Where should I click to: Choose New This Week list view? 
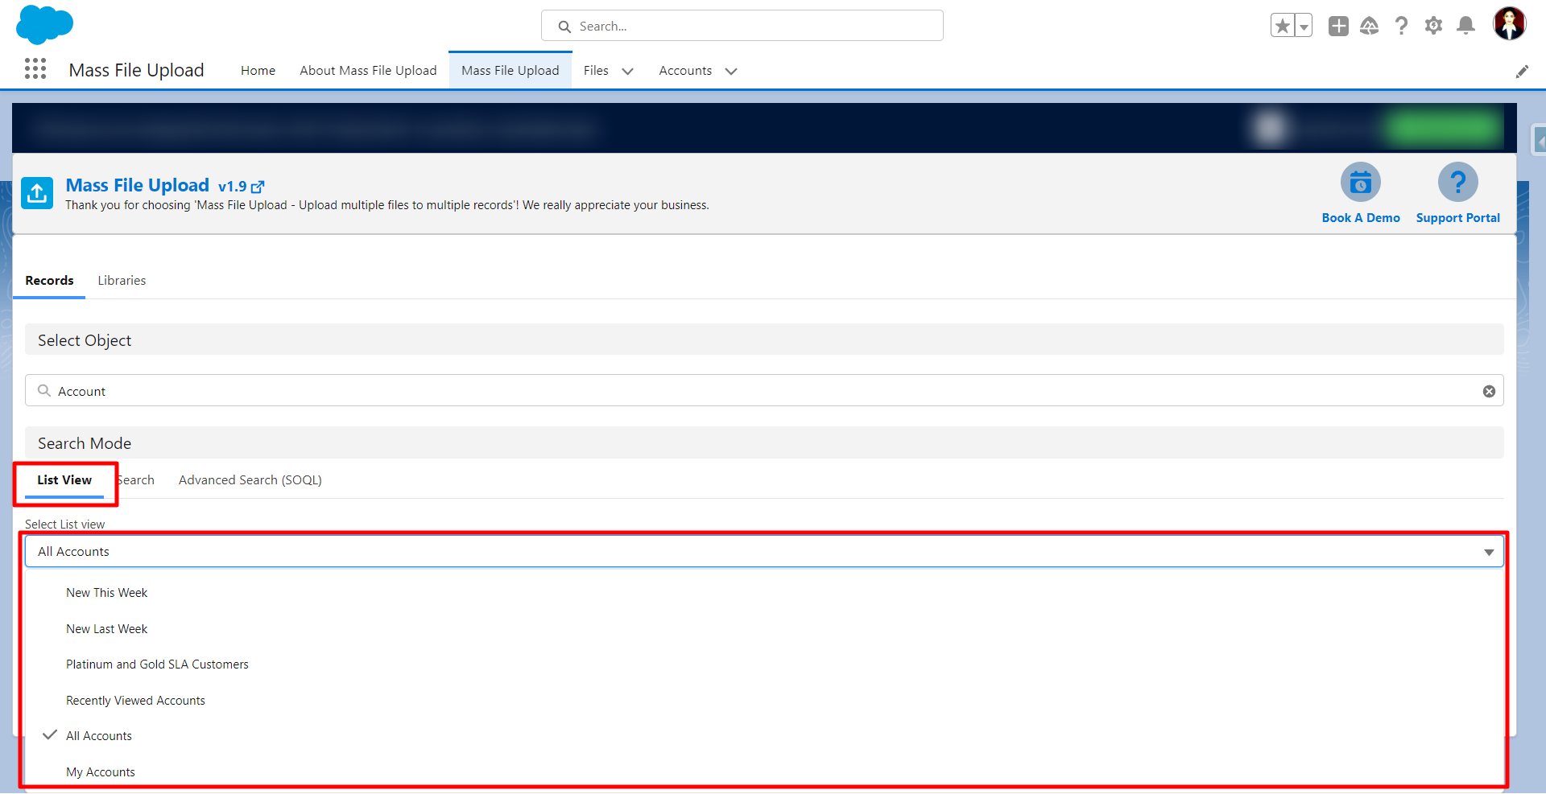tap(765, 593)
